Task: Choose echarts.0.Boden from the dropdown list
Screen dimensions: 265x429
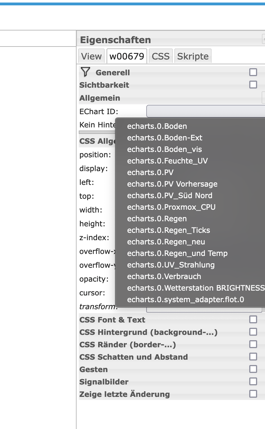Action: [x=157, y=126]
